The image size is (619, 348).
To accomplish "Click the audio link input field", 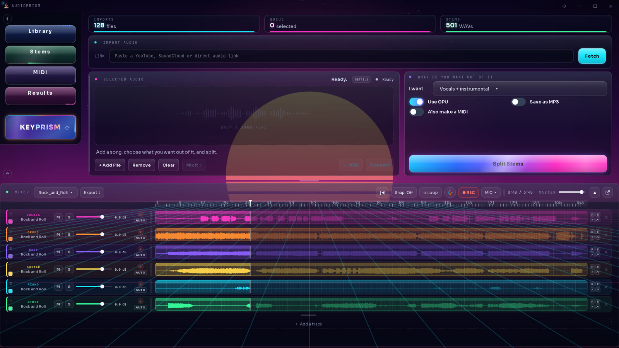I will [341, 56].
